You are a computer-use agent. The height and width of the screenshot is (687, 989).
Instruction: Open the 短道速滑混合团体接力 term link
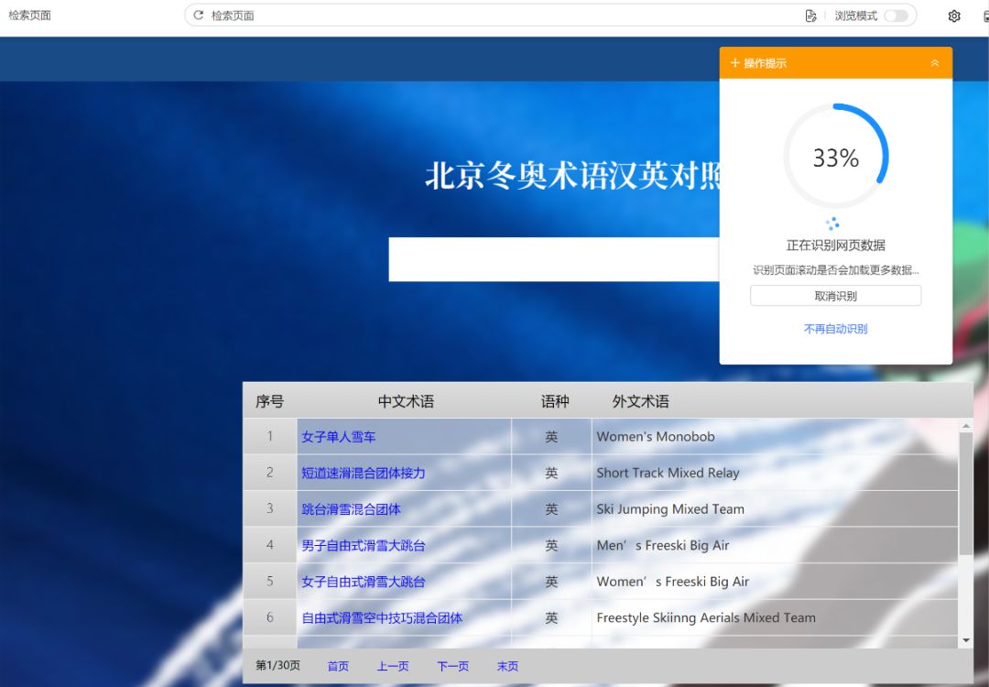point(364,473)
